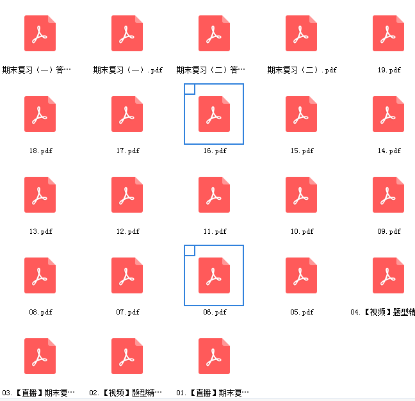
Task: Click the file name 11.pdf
Action: point(215,232)
